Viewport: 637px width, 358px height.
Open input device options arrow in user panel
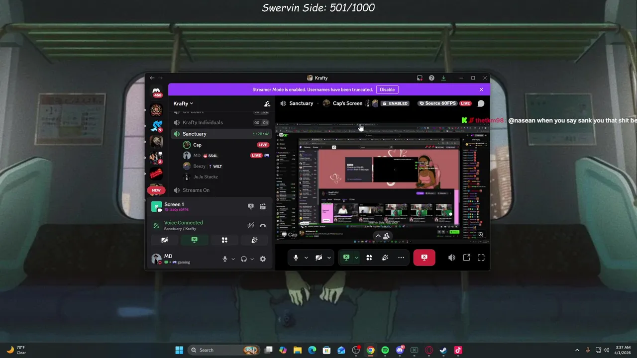233,259
